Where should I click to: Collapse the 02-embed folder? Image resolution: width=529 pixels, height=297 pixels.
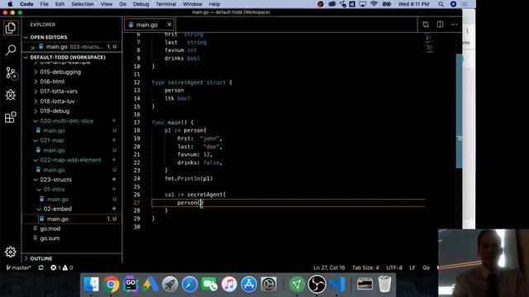click(57, 209)
